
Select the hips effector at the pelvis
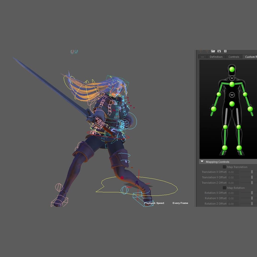tap(232, 104)
